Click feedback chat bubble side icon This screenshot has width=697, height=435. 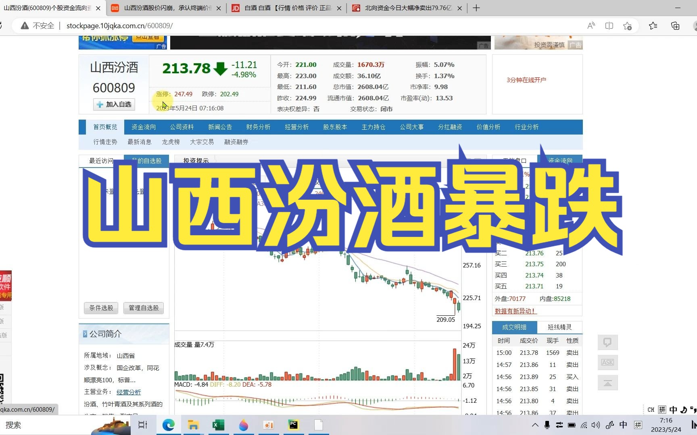tap(607, 342)
